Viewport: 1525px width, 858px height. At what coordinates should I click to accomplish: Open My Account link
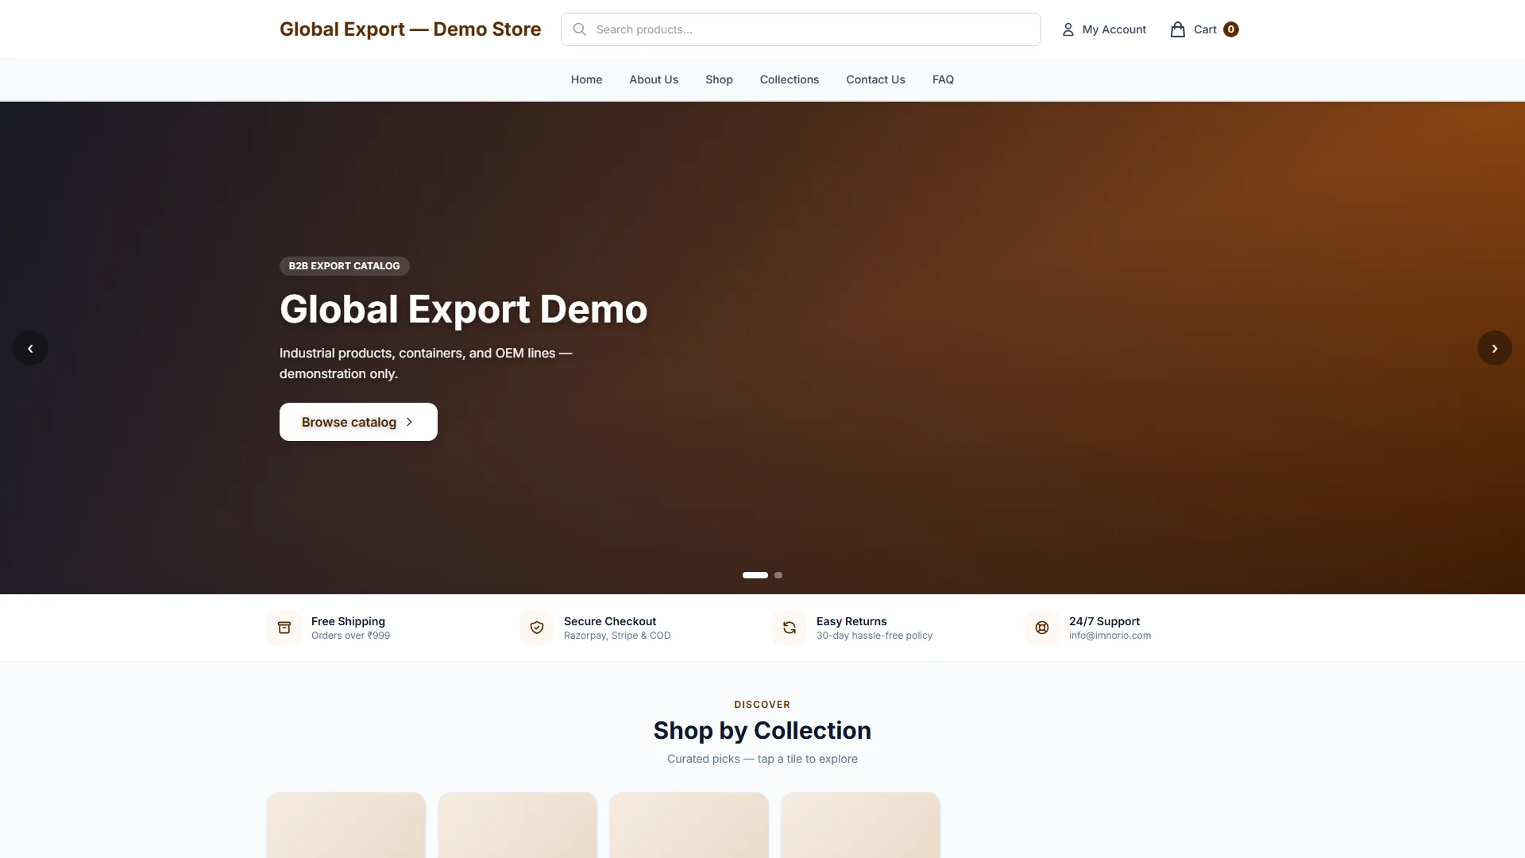1104,29
